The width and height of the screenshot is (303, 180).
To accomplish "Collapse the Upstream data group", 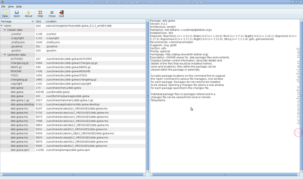I will click(x=5, y=55).
